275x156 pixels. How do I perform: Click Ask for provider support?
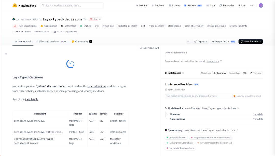pyautogui.click(x=247, y=96)
